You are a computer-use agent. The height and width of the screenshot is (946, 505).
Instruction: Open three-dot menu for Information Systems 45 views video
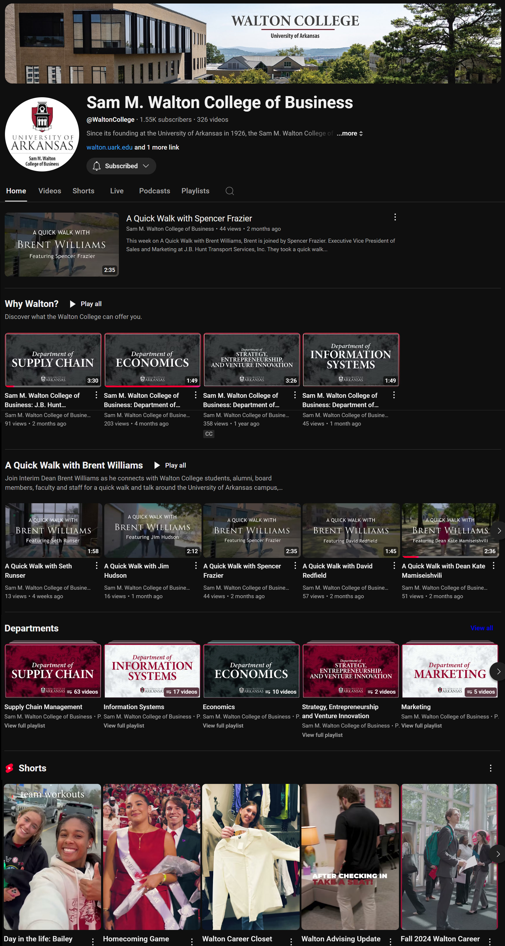click(394, 395)
